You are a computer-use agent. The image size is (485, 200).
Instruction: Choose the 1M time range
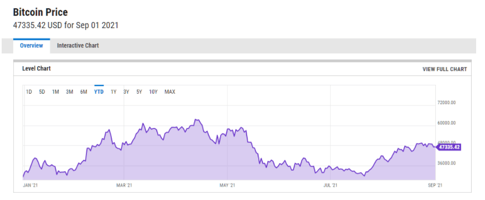tap(55, 92)
